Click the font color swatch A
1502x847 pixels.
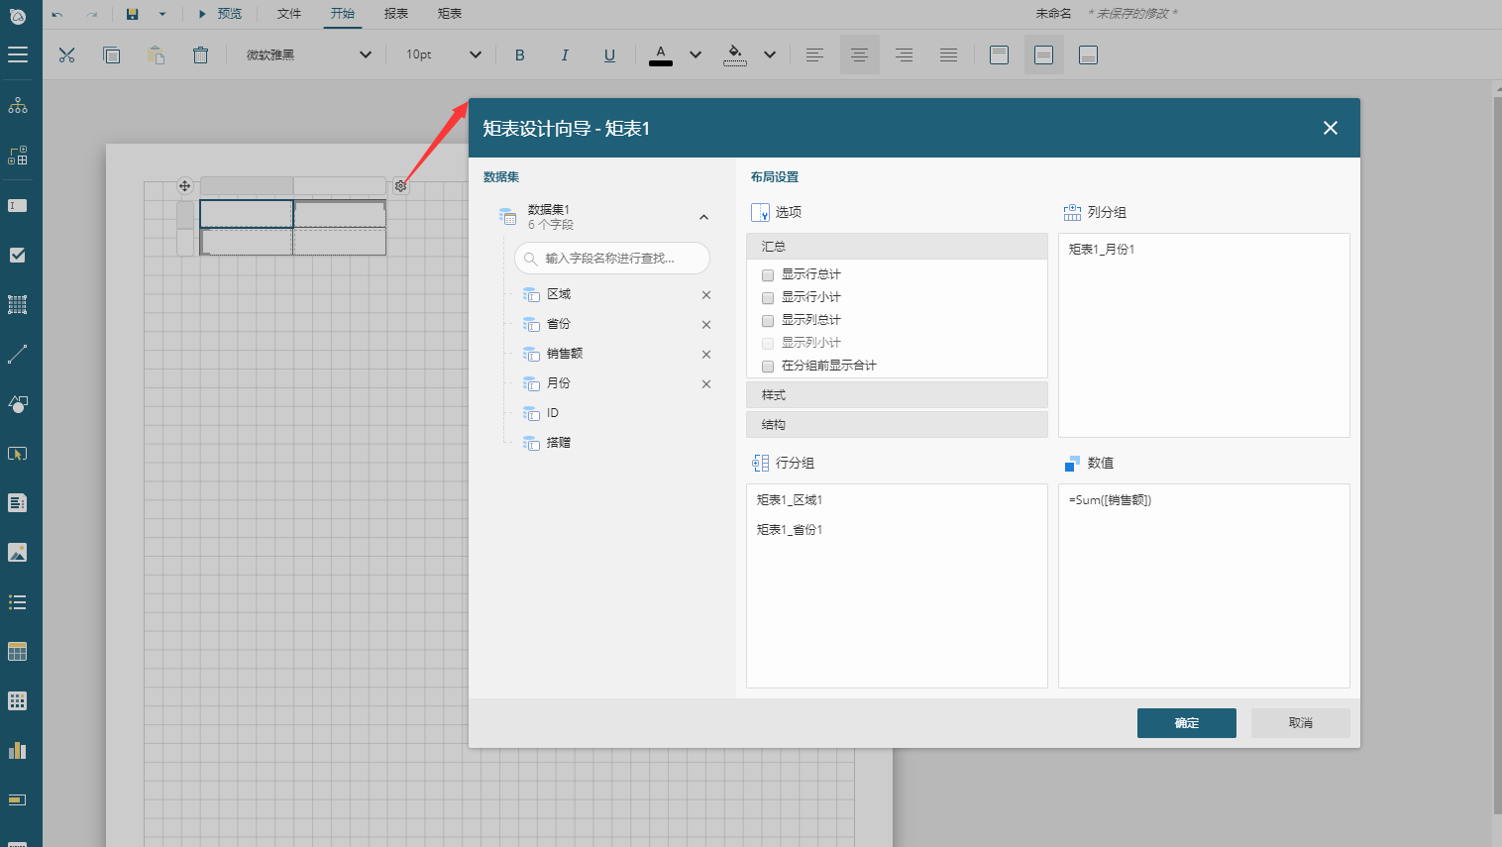pyautogui.click(x=661, y=55)
